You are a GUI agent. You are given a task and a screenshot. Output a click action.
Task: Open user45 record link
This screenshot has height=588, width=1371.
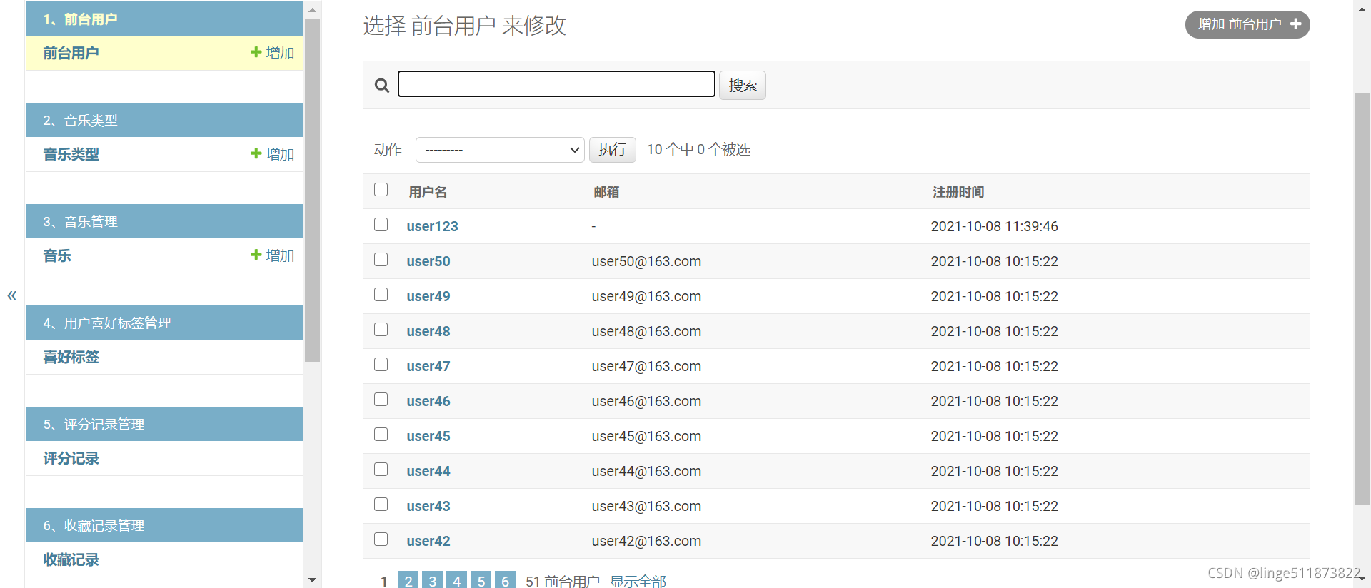[x=428, y=436]
